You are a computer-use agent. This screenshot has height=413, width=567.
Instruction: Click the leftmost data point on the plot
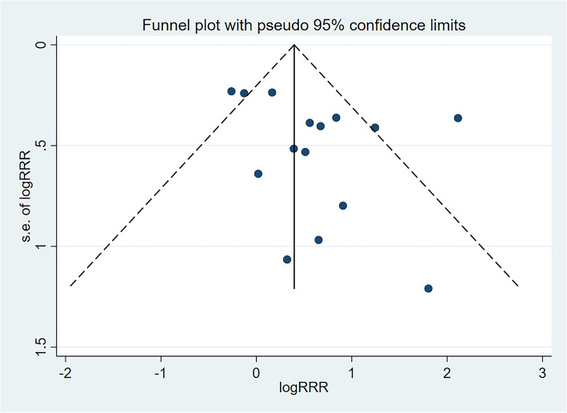(231, 91)
